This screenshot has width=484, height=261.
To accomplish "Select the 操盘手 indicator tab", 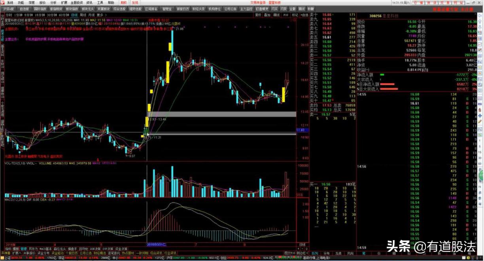I will (x=72, y=249).
